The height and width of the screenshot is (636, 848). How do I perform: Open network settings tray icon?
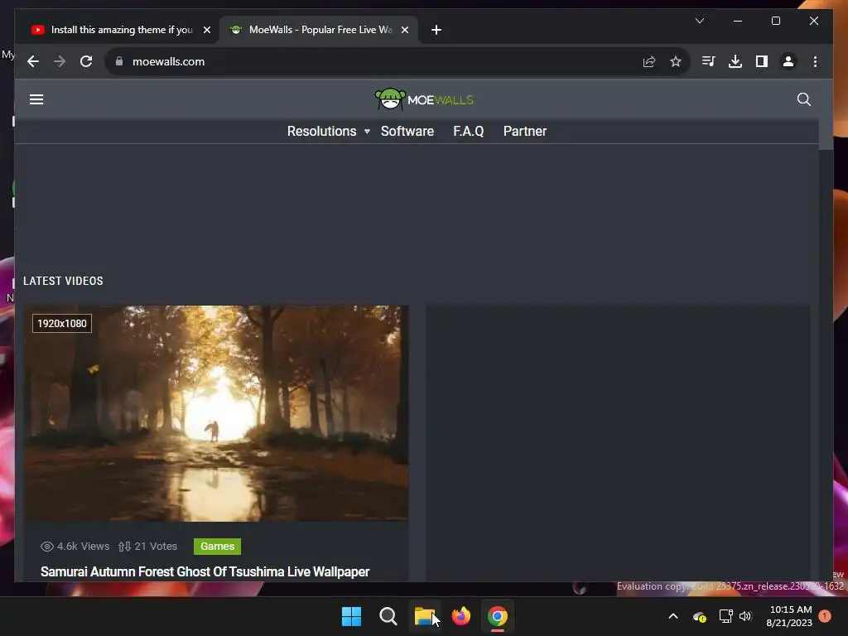click(x=725, y=616)
